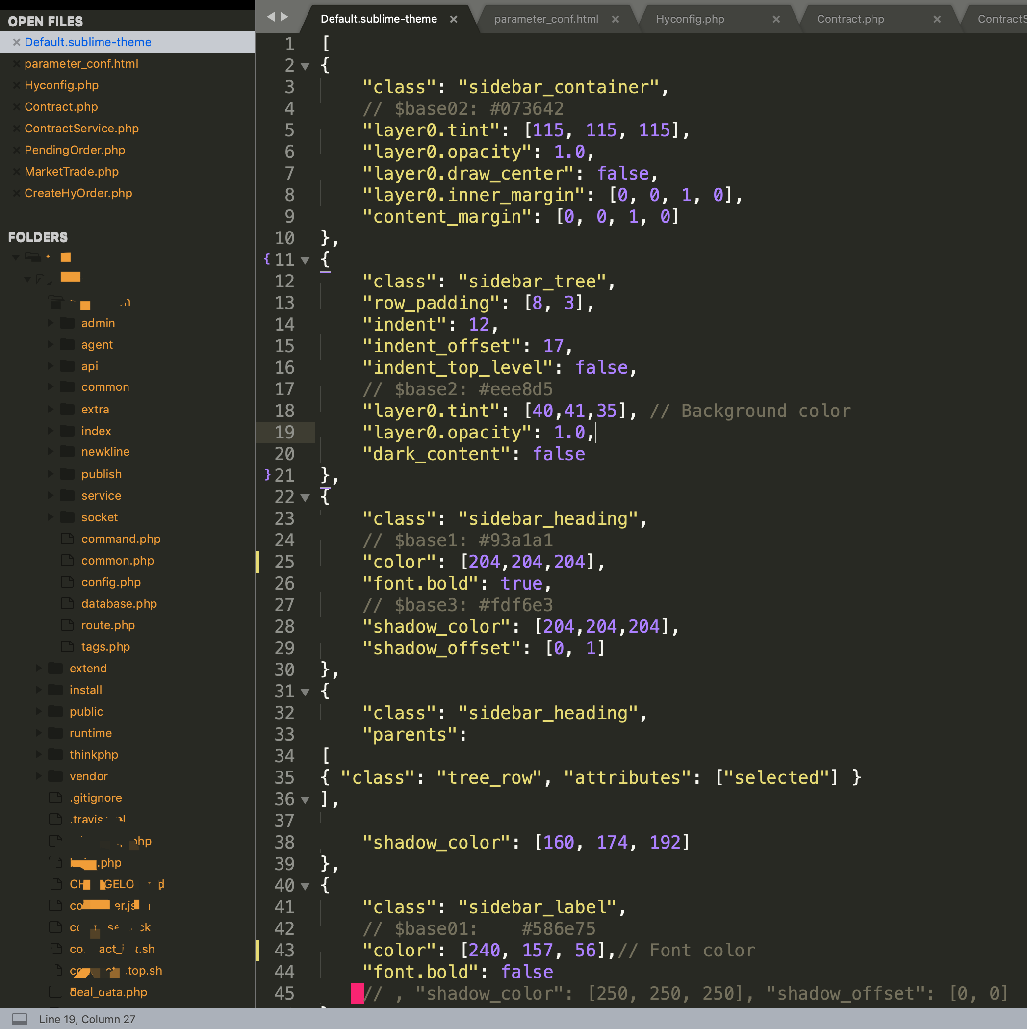Open PendingOrder.php from Open Files
This screenshot has width=1027, height=1029.
pos(75,150)
